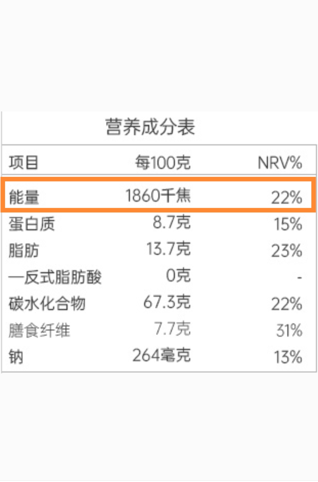The image size is (318, 482).
Task: Select the 膳食纤维 row label
Action: point(39,330)
